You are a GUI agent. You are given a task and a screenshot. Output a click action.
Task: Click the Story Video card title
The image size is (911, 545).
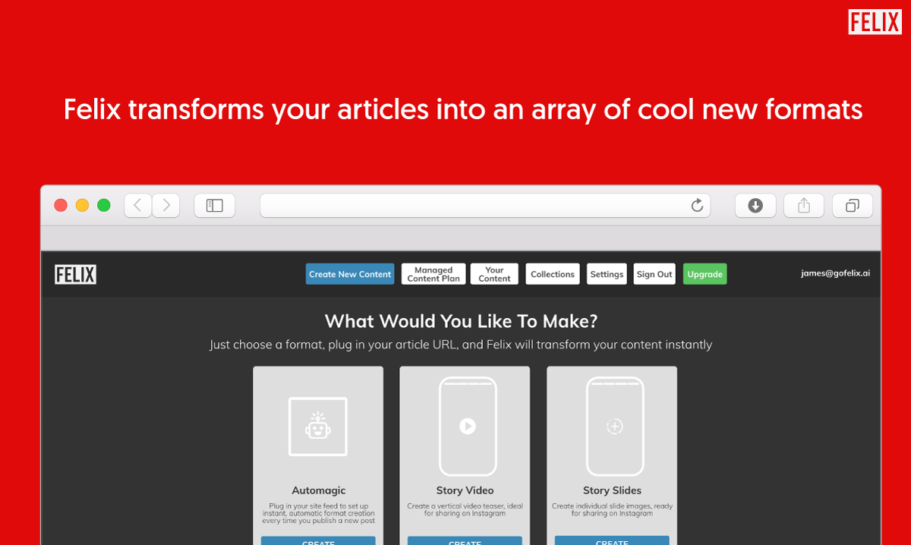pyautogui.click(x=465, y=490)
